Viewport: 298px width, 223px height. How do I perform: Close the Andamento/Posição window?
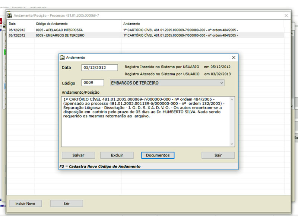coord(286,15)
